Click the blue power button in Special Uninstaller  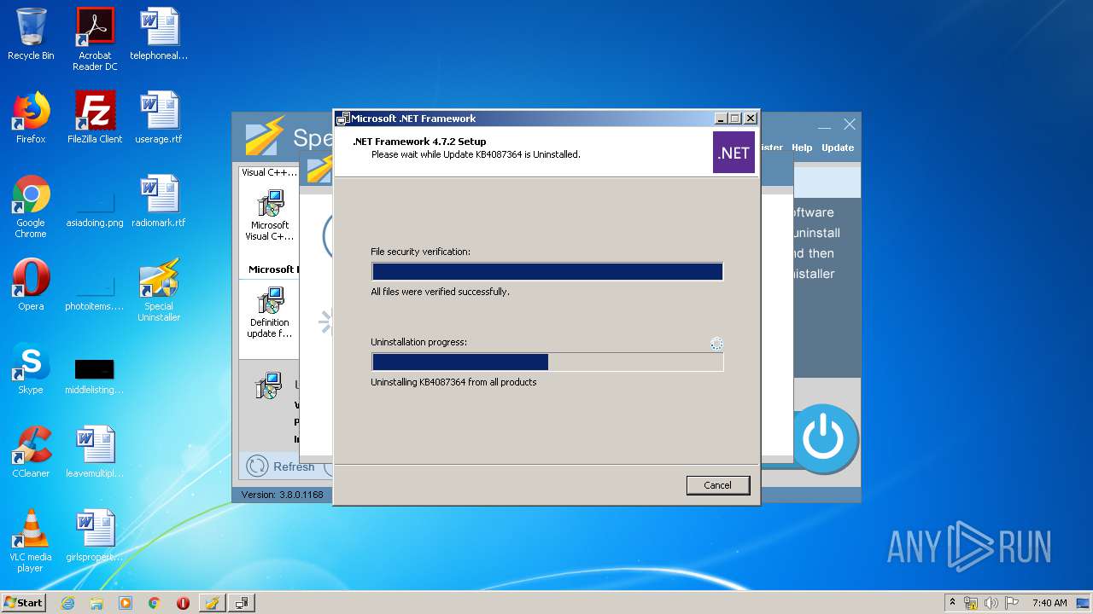click(824, 439)
